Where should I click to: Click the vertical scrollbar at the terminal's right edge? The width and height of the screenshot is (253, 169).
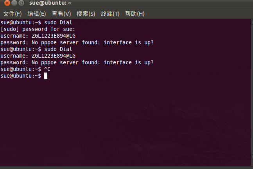click(x=252, y=92)
